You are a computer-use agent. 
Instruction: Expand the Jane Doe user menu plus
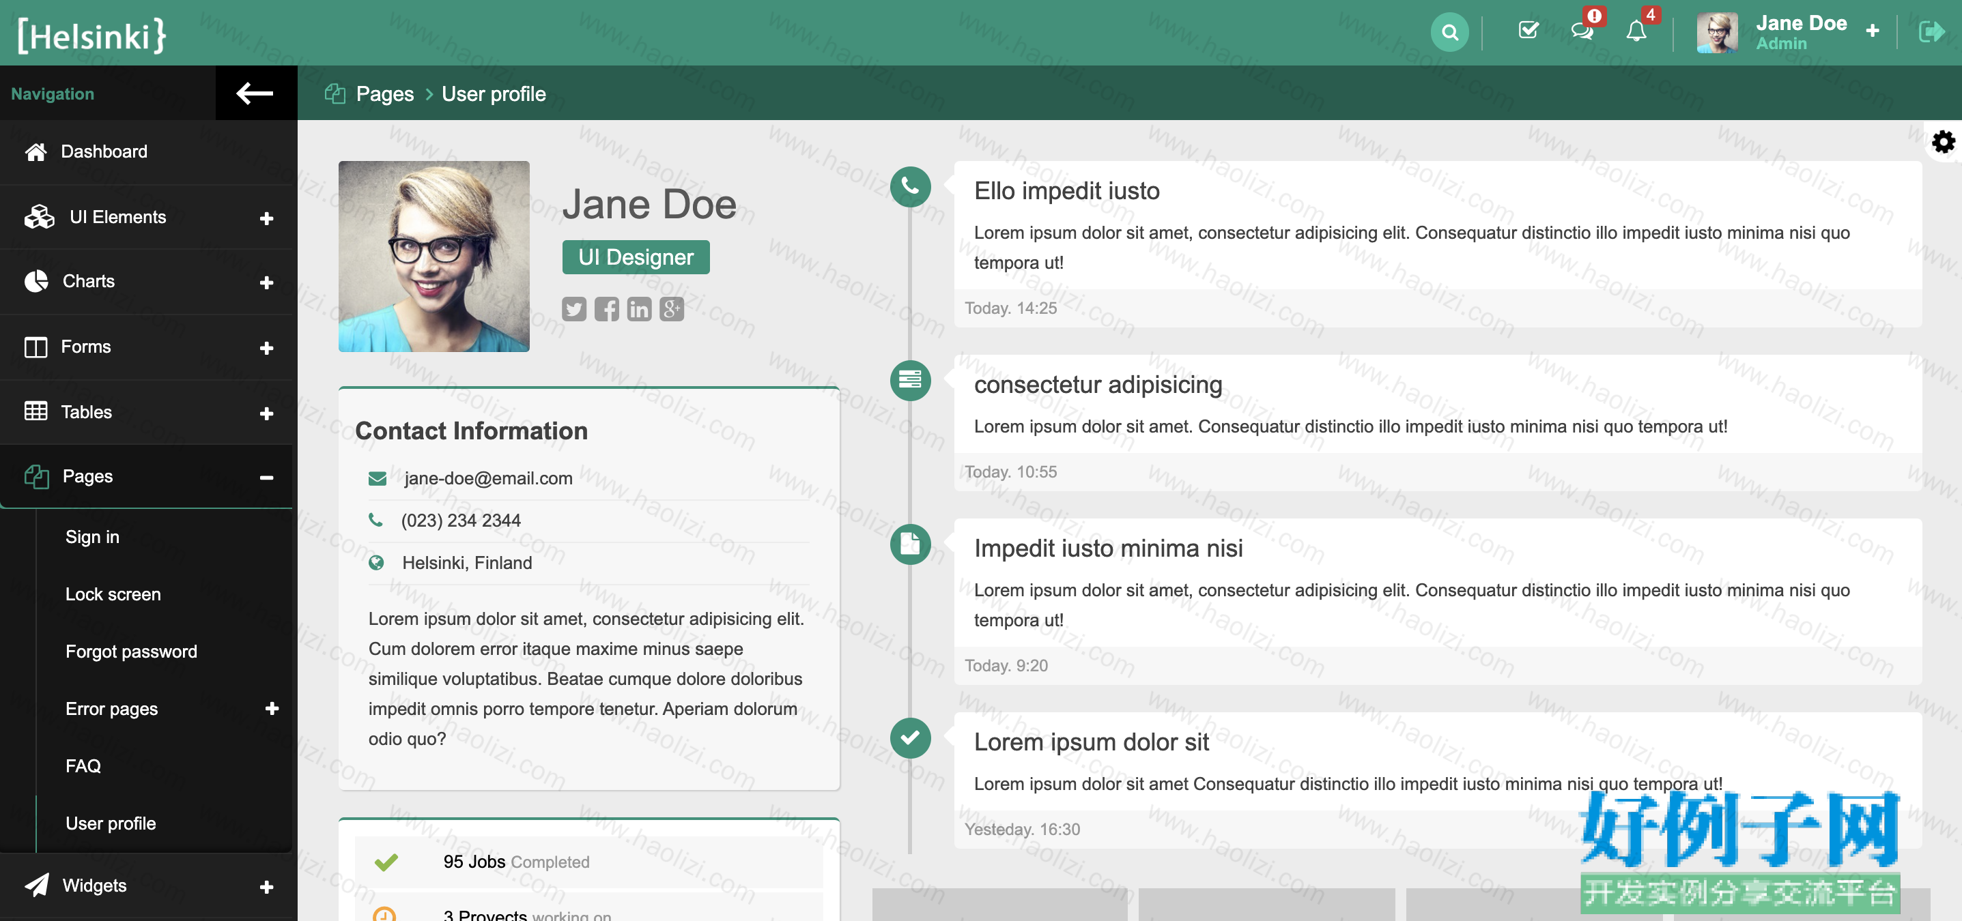[x=1873, y=31]
